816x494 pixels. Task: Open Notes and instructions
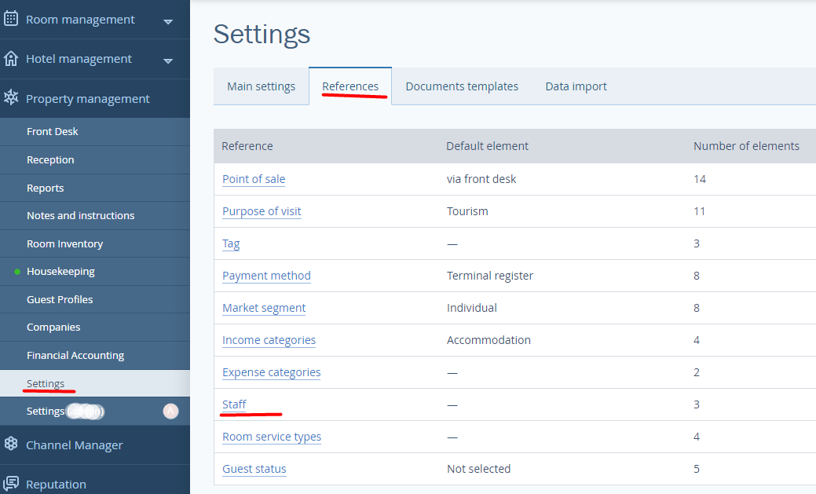point(95,215)
